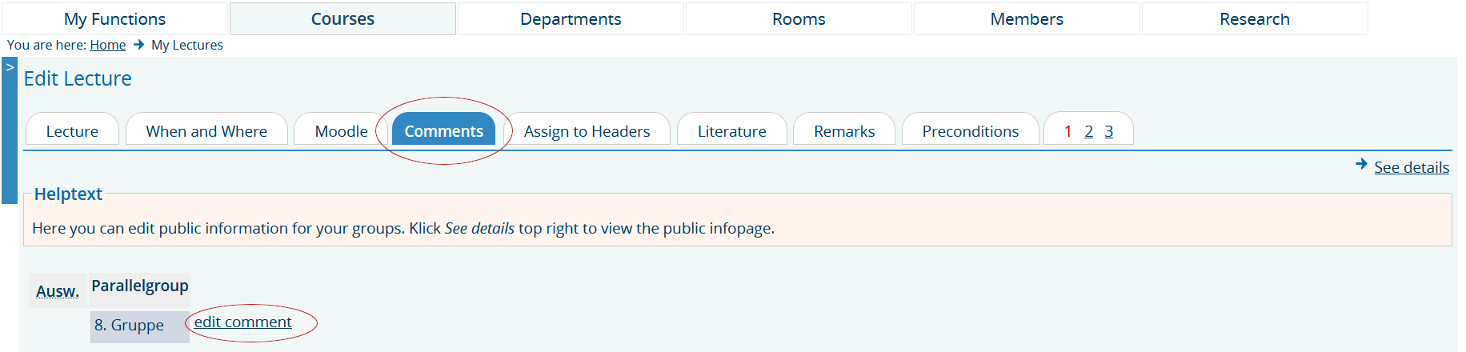This screenshot has width=1466, height=352.
Task: Click edit comment for 8. Gruppe
Action: pyautogui.click(x=242, y=322)
